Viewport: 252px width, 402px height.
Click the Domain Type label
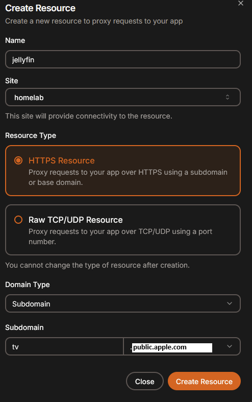click(28, 285)
